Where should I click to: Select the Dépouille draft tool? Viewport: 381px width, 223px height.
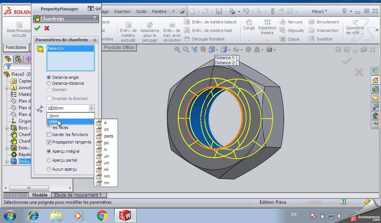coord(292,30)
